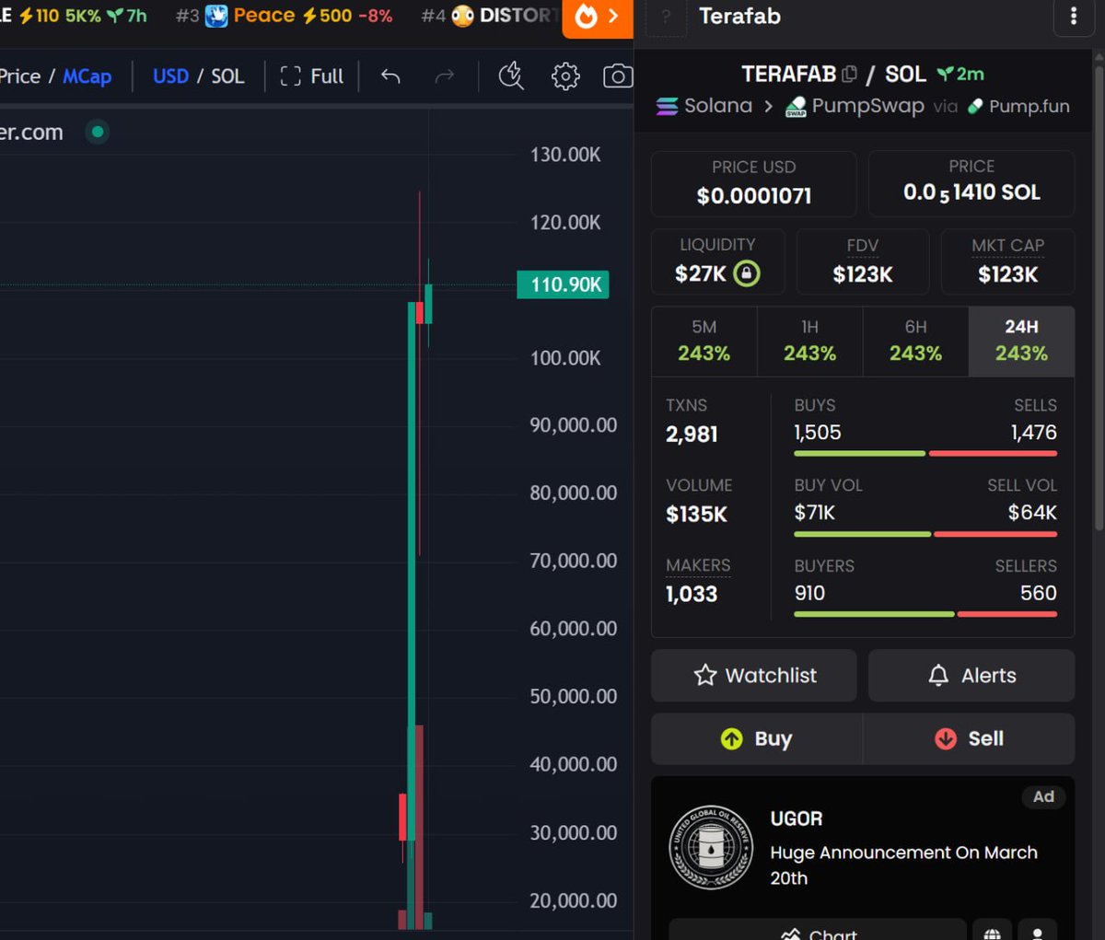Screen dimensions: 1105x940
Task: Enter Full screen chart view
Action: [x=311, y=76]
